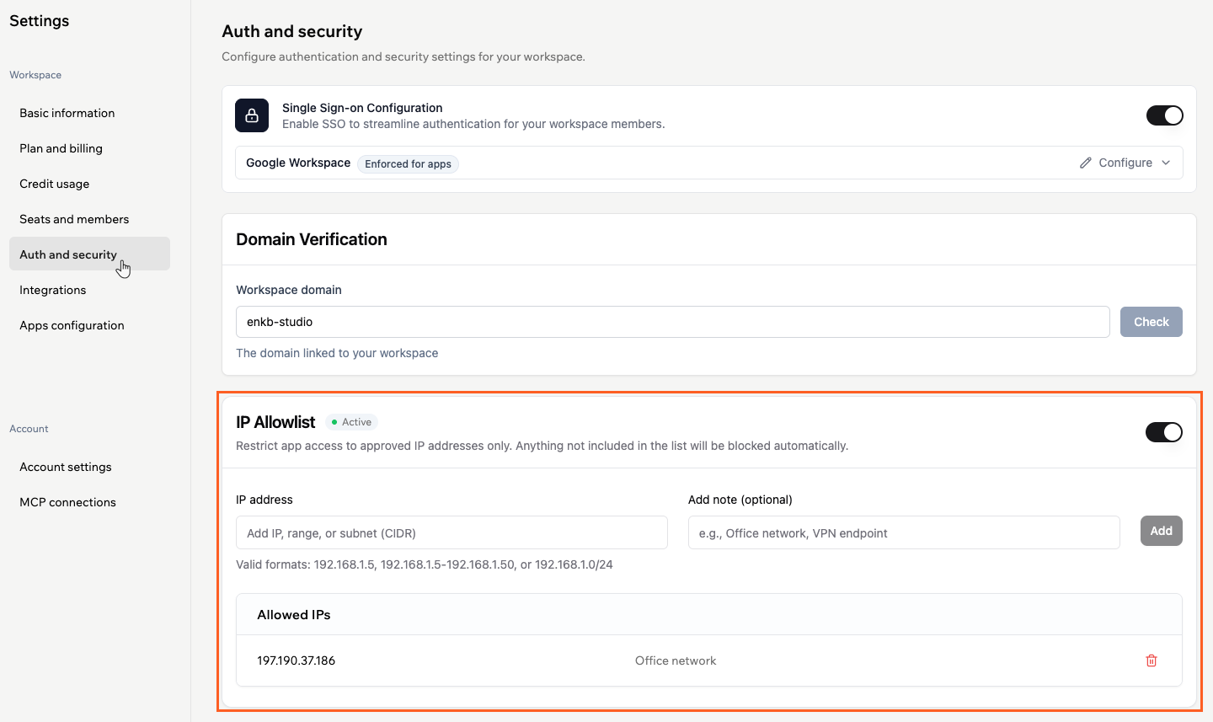Open Apps configuration
The width and height of the screenshot is (1213, 722).
[x=72, y=325]
